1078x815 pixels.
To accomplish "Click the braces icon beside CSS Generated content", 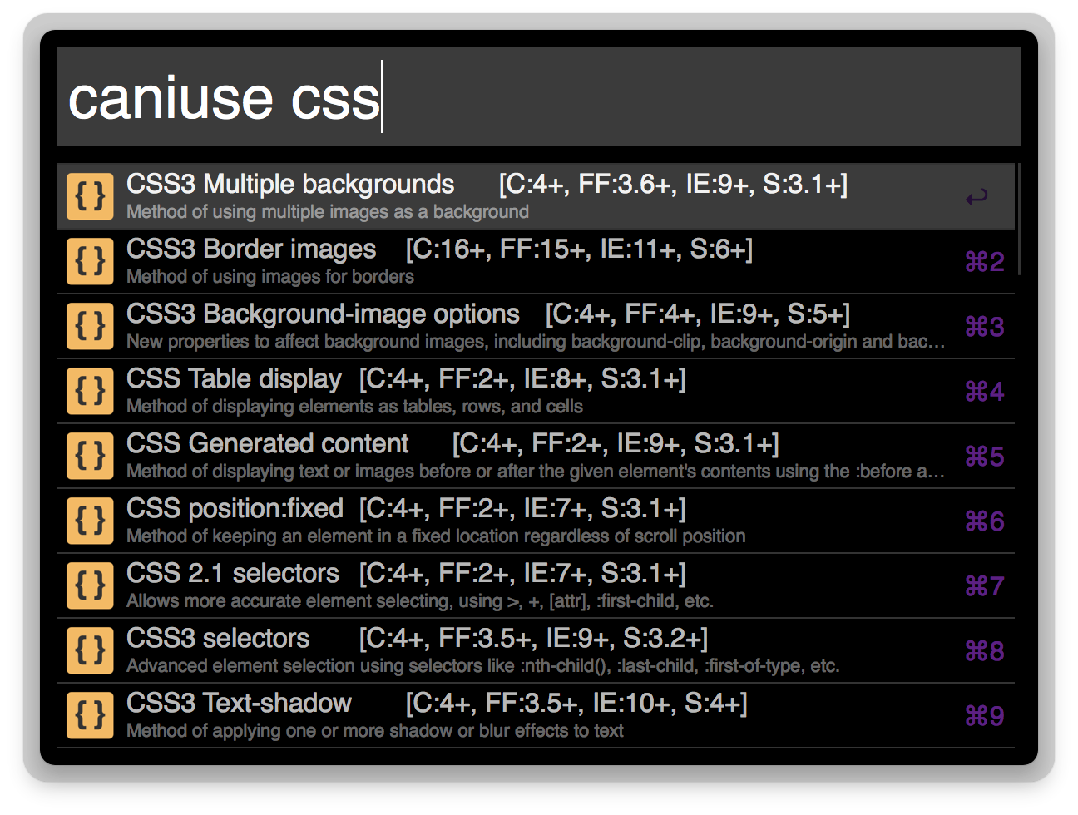I will click(x=90, y=456).
